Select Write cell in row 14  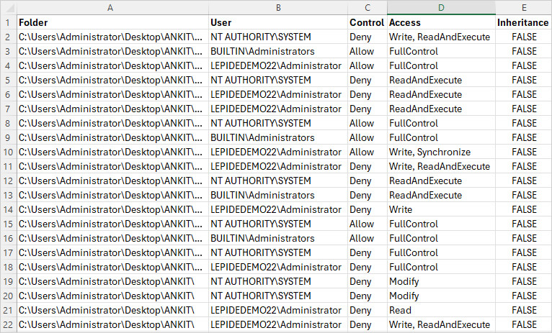point(441,210)
